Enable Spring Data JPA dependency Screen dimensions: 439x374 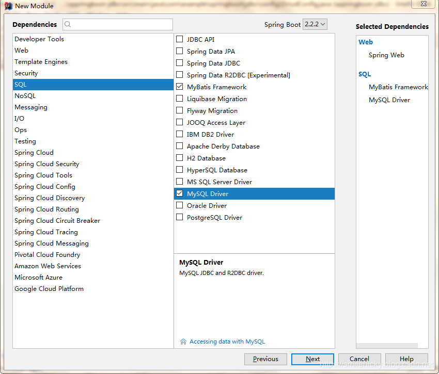(x=179, y=51)
